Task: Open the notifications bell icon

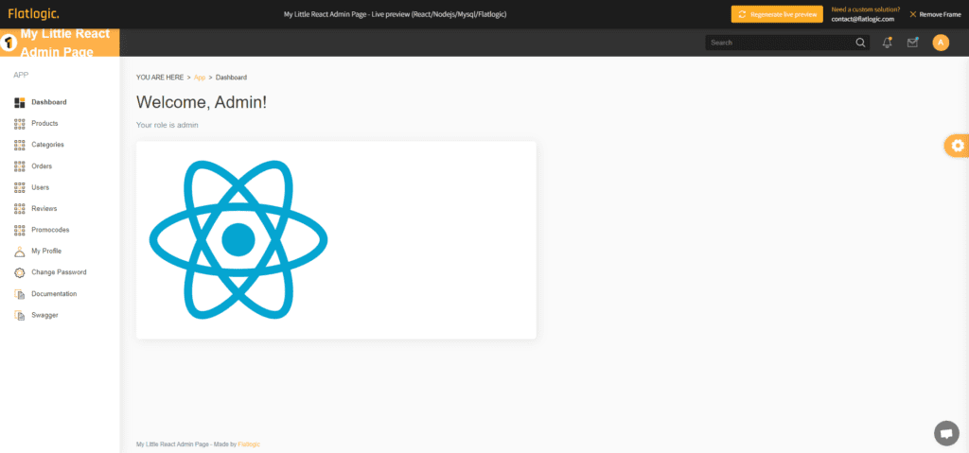Action: pos(888,43)
